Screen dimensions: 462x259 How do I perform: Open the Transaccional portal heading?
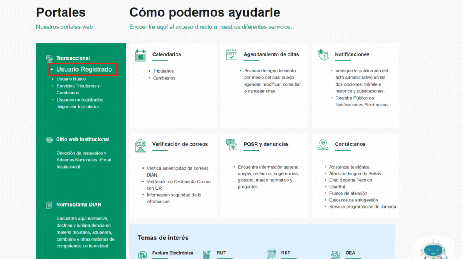[x=73, y=58]
